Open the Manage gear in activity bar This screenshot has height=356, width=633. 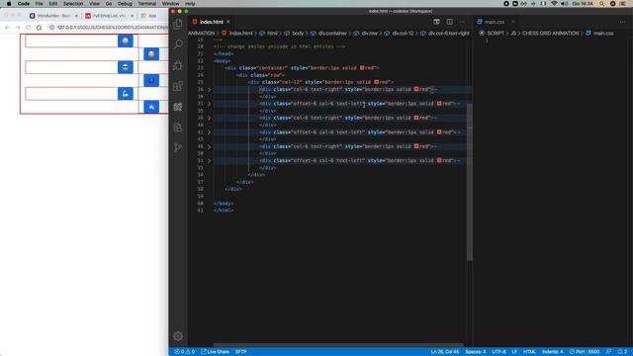(178, 336)
